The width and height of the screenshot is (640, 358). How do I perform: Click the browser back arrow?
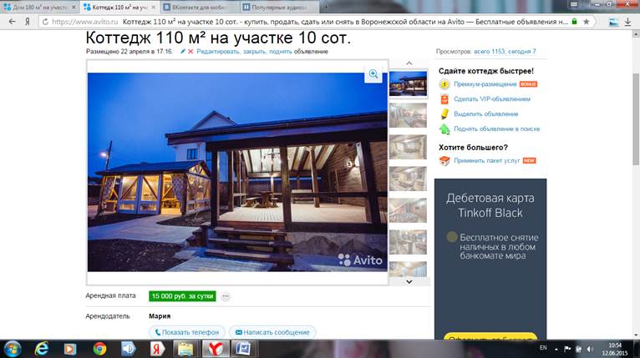tap(12, 22)
